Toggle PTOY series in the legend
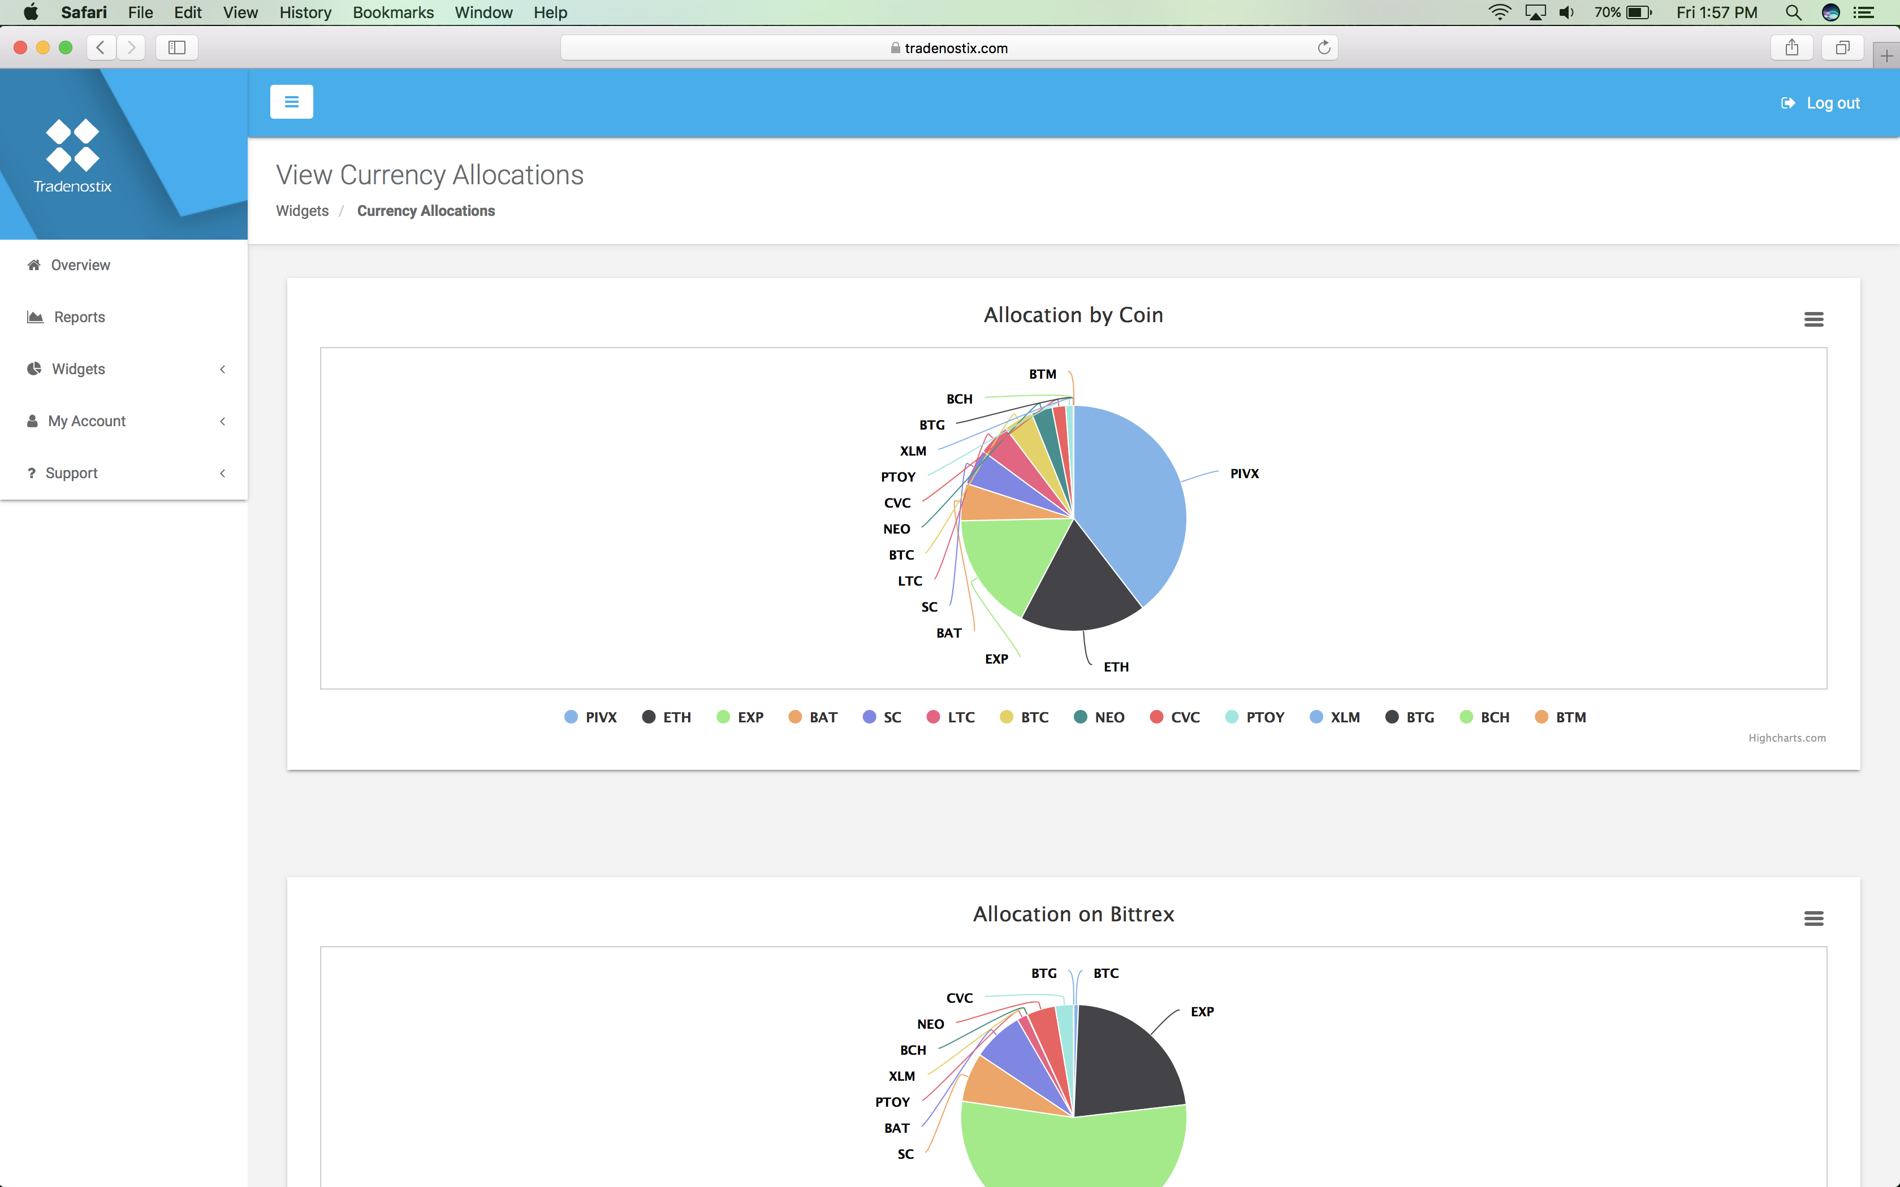Image resolution: width=1900 pixels, height=1187 pixels. (x=1255, y=717)
